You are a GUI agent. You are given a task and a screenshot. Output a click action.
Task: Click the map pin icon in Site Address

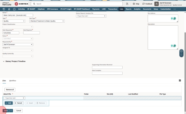(172, 18)
